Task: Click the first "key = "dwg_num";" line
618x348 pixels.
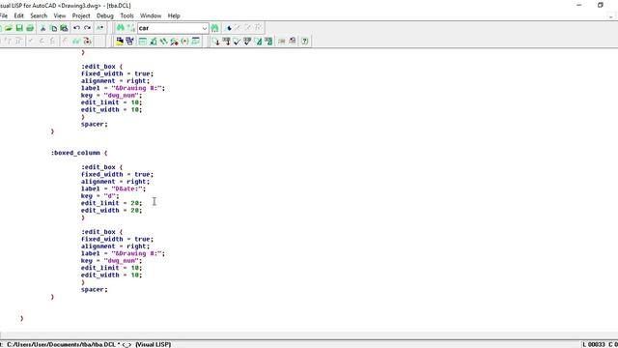Action: (x=111, y=95)
